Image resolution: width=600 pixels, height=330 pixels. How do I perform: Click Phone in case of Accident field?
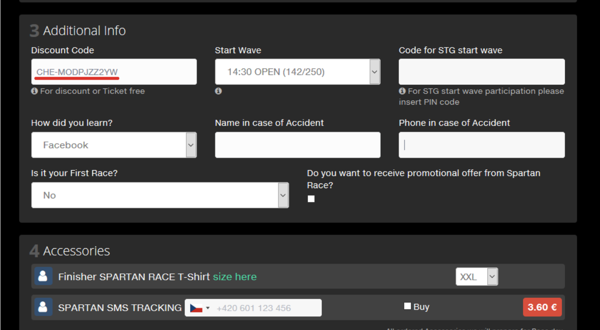[482, 145]
